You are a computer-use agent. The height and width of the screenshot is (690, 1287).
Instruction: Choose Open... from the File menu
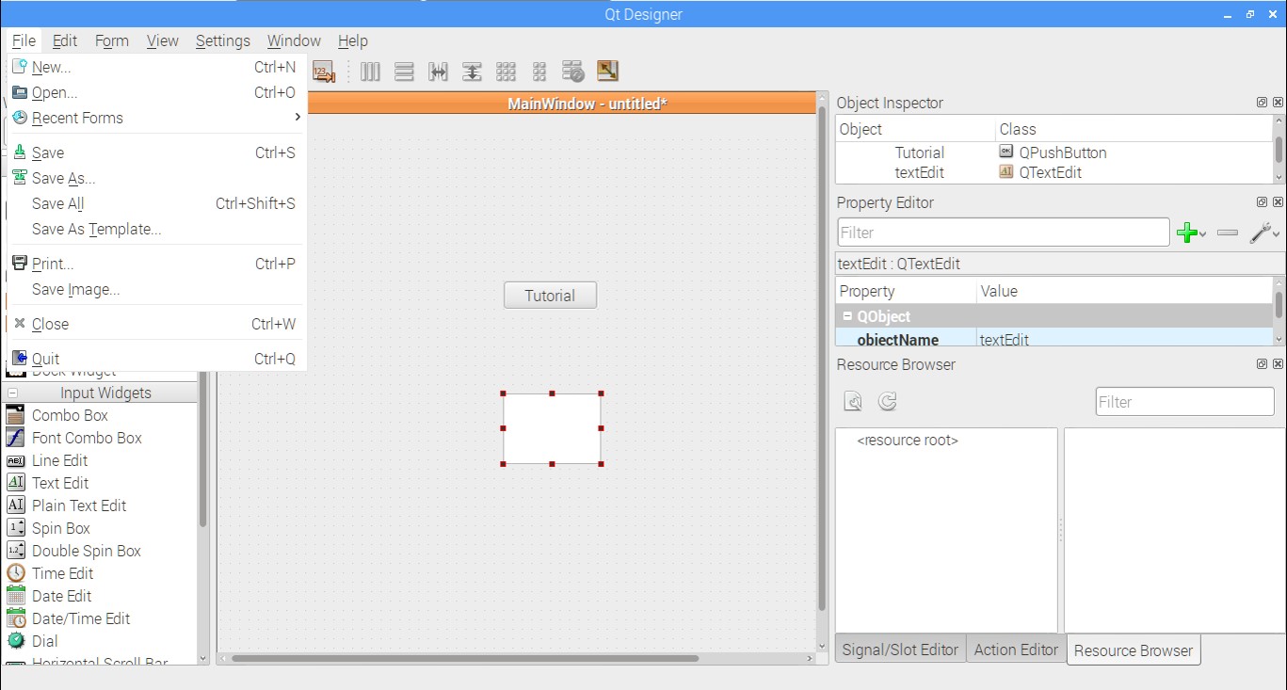(x=155, y=92)
